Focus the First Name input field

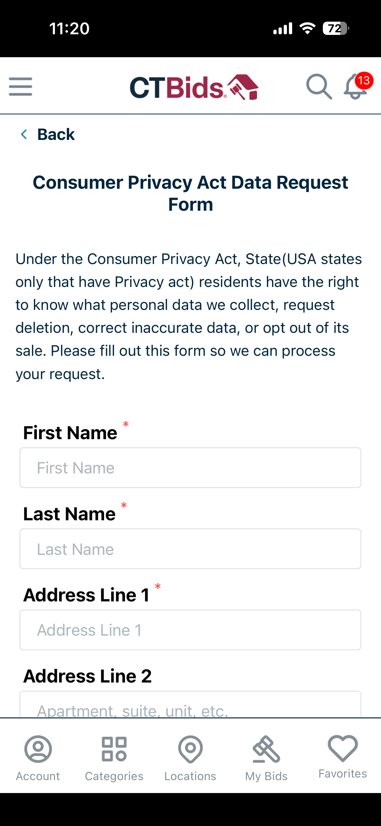[190, 468]
